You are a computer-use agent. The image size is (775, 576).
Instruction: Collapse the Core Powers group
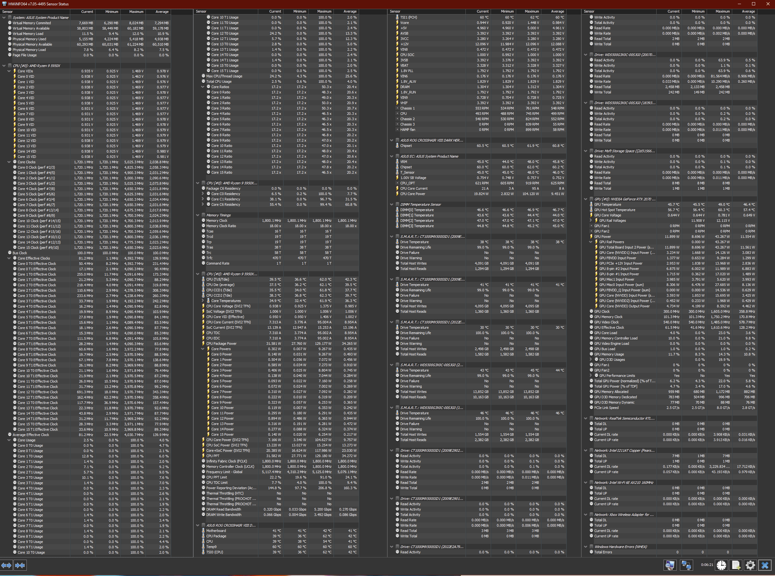(x=203, y=349)
